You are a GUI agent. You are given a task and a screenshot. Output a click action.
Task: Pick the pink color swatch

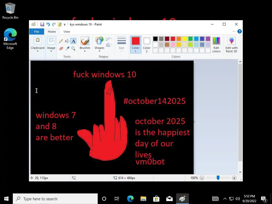[x=173, y=45]
